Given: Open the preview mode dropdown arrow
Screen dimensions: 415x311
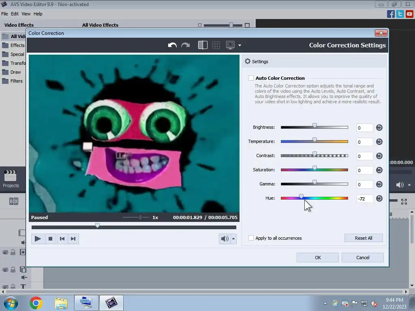Looking at the screenshot, I should [x=240, y=45].
